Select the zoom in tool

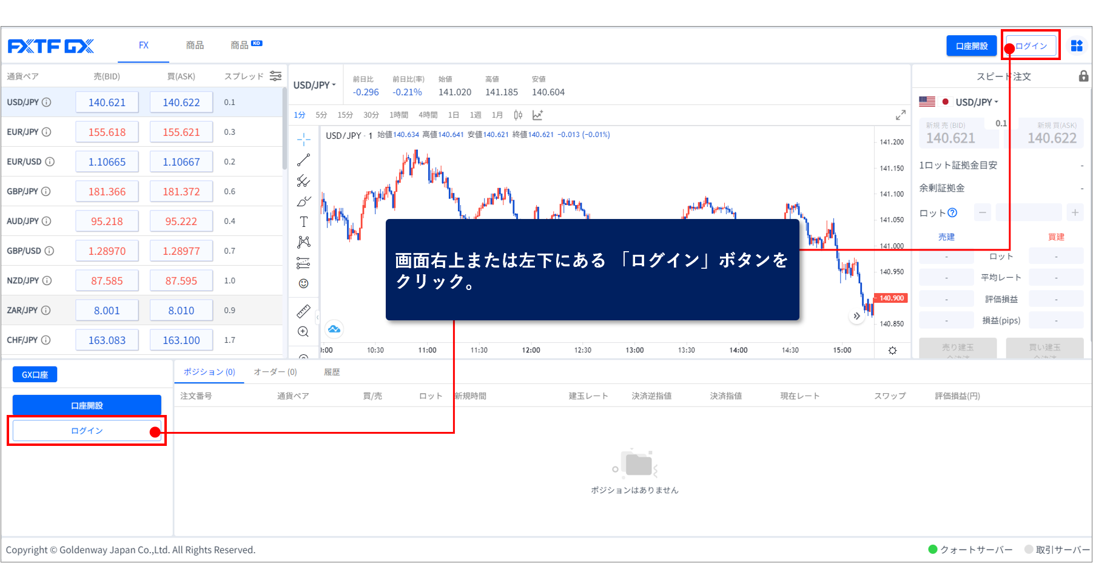(x=304, y=332)
